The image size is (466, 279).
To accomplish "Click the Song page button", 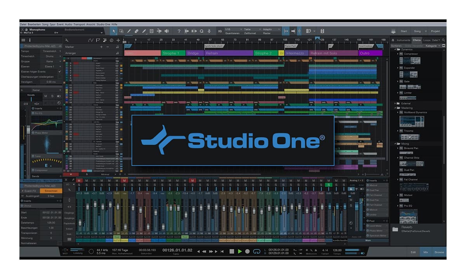I will coord(417,31).
